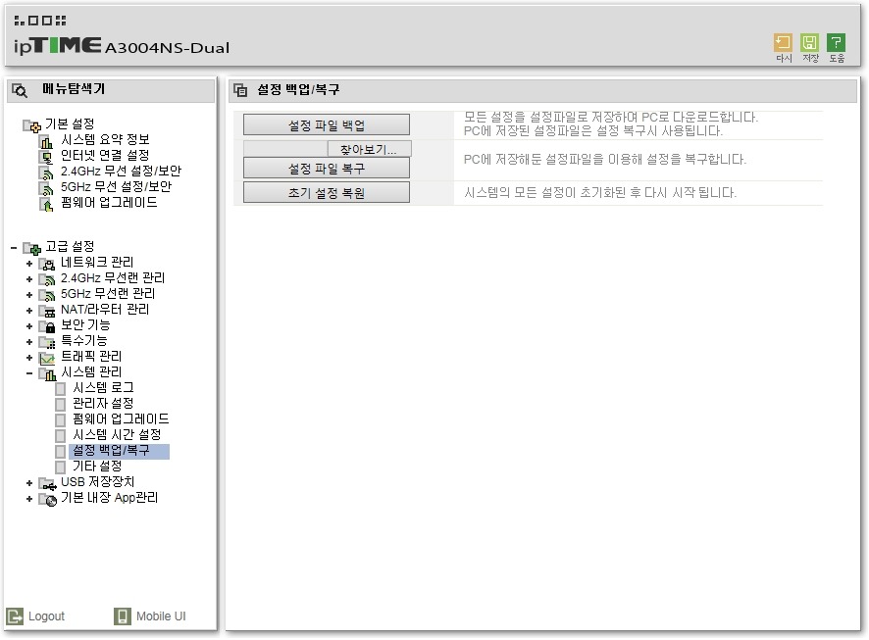Expand the 기본 내장 App관리 node

29,500
